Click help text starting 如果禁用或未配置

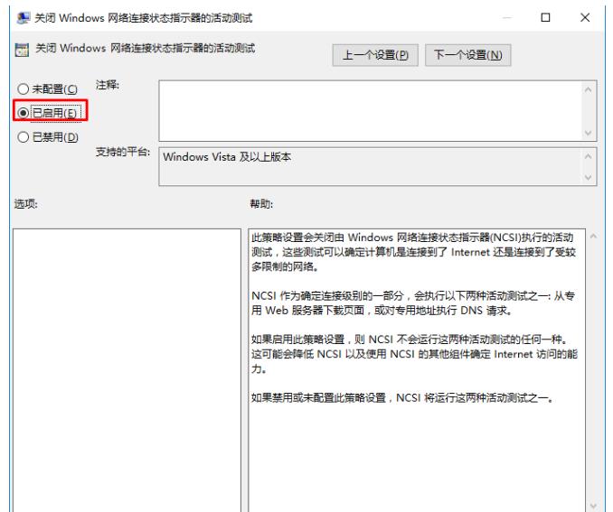[x=402, y=398]
